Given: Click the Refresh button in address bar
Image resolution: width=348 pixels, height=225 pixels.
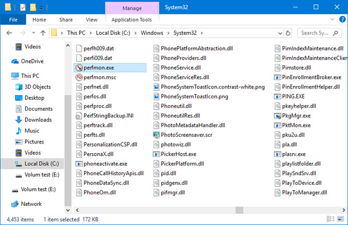Looking at the screenshot, I should point(288,33).
